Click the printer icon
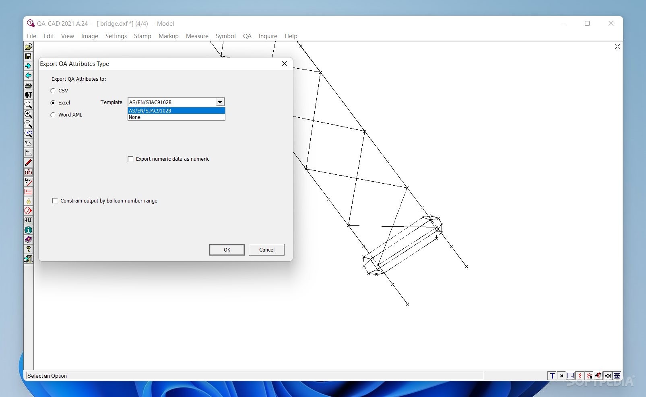The height and width of the screenshot is (397, 646). coord(28,86)
